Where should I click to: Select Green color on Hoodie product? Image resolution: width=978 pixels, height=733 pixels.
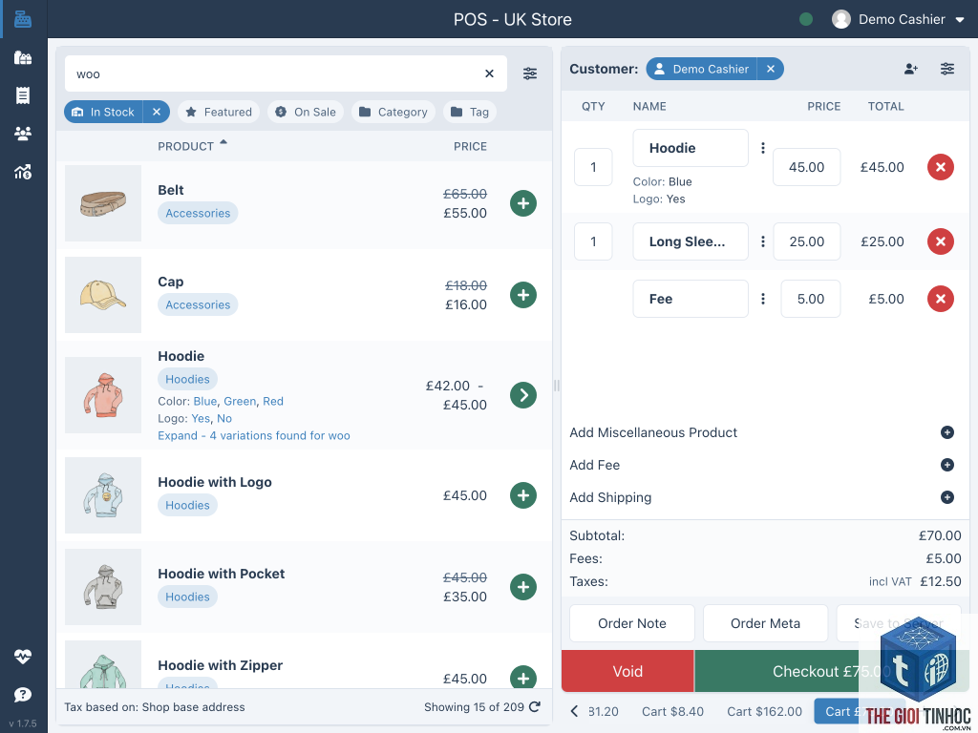(240, 402)
